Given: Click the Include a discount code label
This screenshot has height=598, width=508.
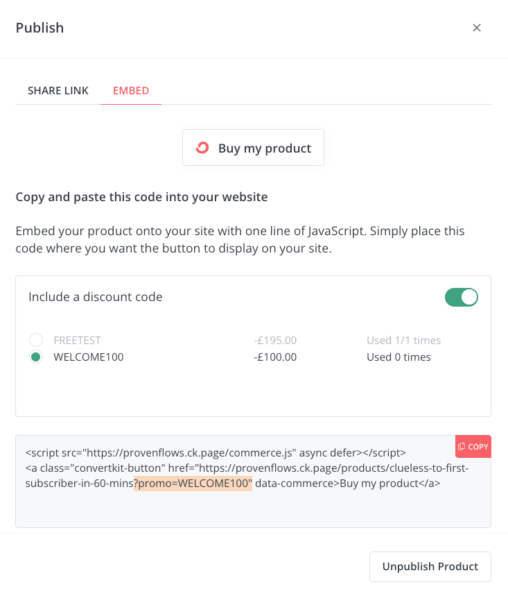Looking at the screenshot, I should pyautogui.click(x=95, y=297).
